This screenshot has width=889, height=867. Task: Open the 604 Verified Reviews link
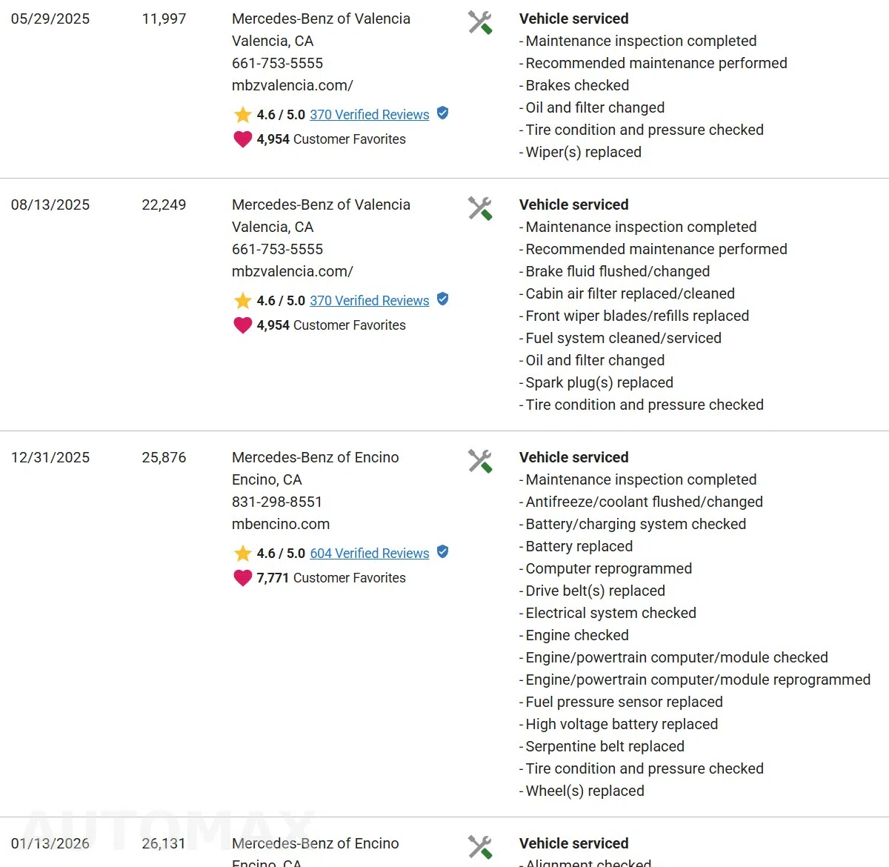pyautogui.click(x=370, y=554)
